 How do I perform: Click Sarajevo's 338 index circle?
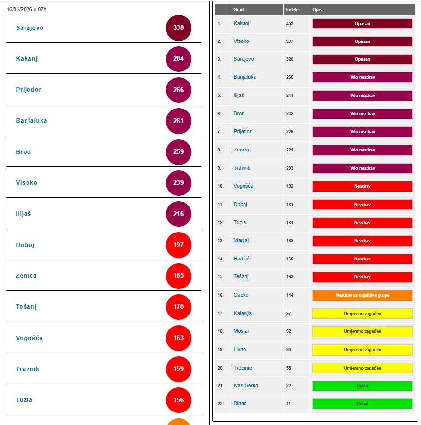(178, 28)
